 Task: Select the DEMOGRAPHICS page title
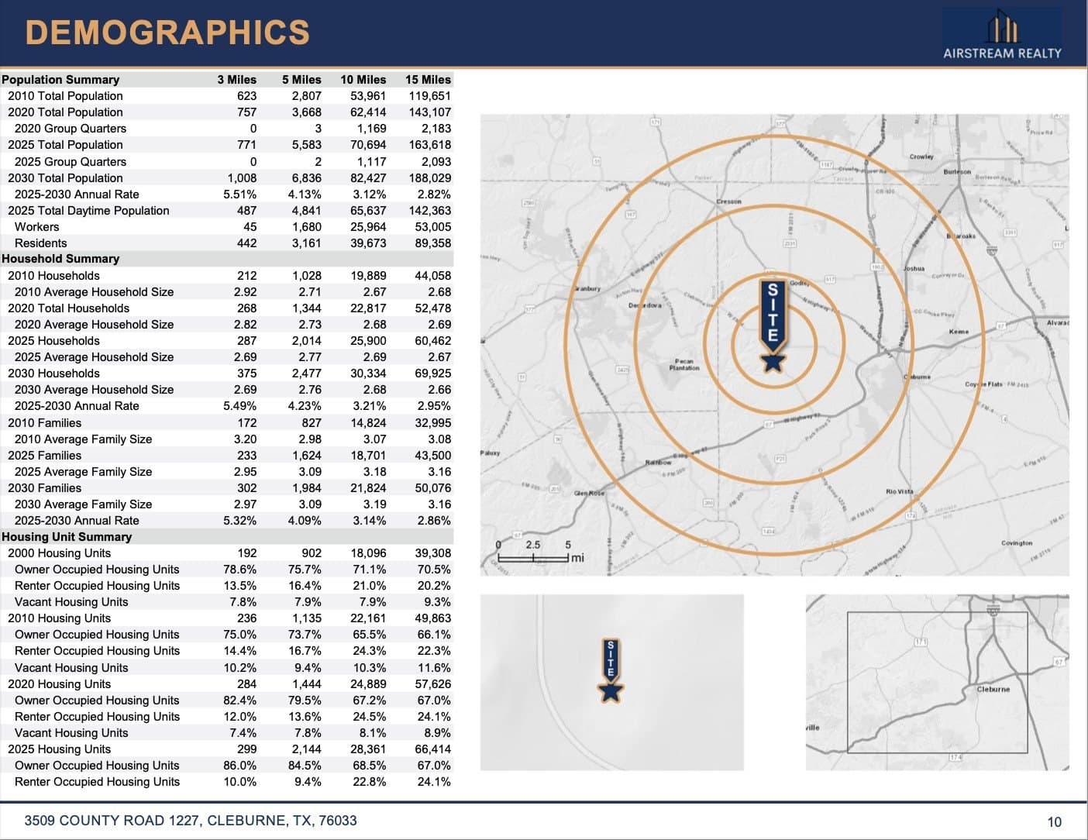point(167,33)
